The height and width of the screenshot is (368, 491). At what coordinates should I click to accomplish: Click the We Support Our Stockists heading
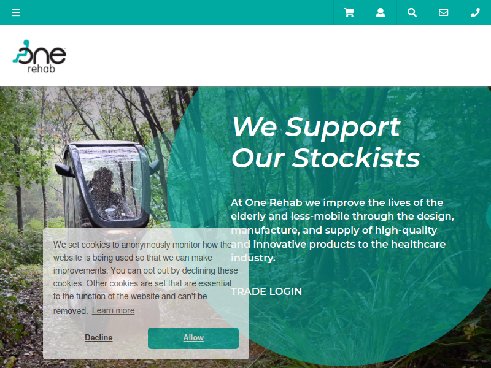[326, 142]
